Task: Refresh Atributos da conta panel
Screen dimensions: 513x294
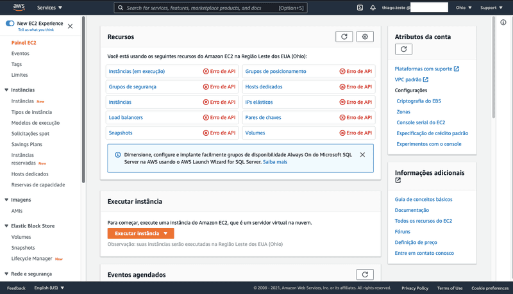Action: pos(403,49)
